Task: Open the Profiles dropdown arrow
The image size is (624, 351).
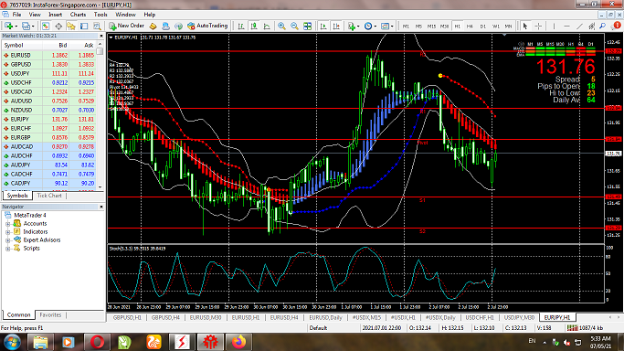Action: coord(33,27)
